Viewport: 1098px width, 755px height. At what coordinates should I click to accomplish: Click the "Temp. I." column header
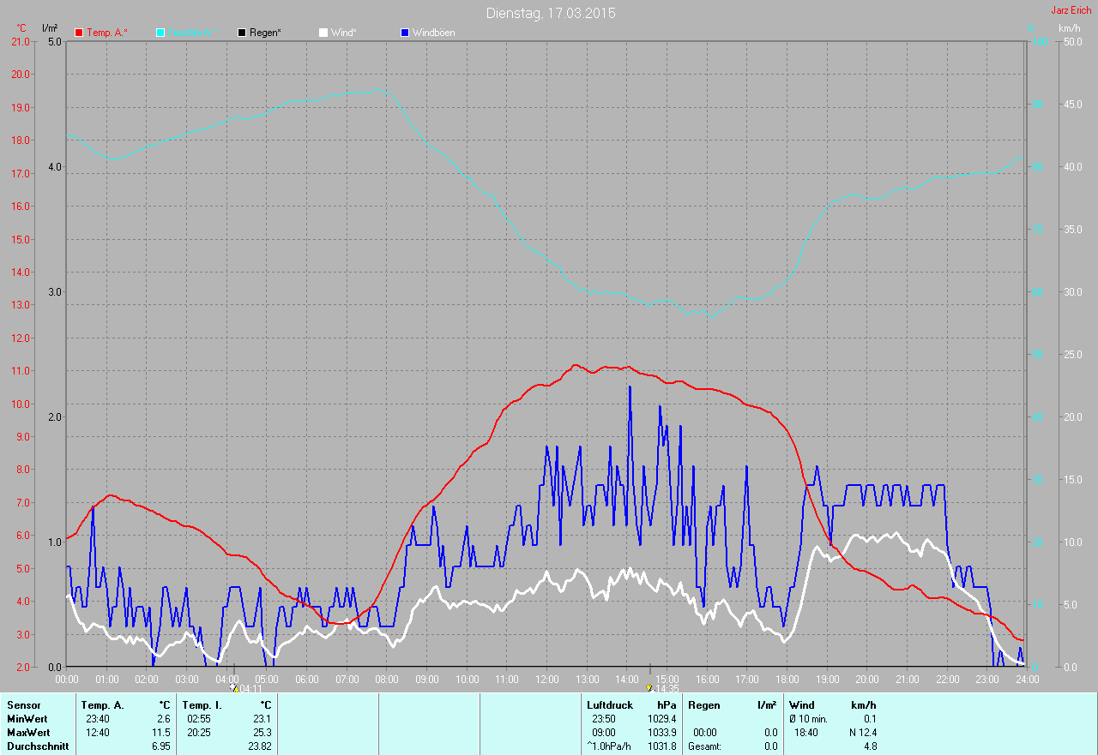tap(202, 705)
